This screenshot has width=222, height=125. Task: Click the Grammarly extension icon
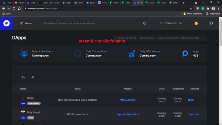point(203,8)
